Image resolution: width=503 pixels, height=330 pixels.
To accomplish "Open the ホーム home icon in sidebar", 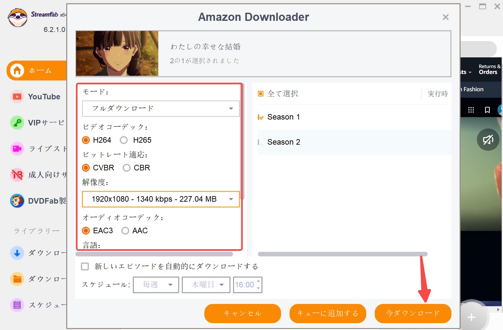I will [17, 70].
